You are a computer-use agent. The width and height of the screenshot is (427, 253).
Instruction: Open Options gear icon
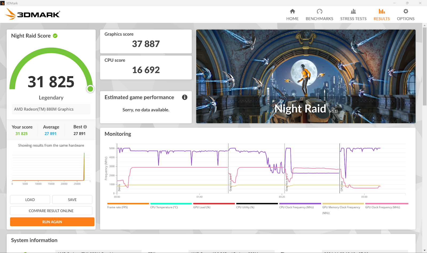[406, 11]
